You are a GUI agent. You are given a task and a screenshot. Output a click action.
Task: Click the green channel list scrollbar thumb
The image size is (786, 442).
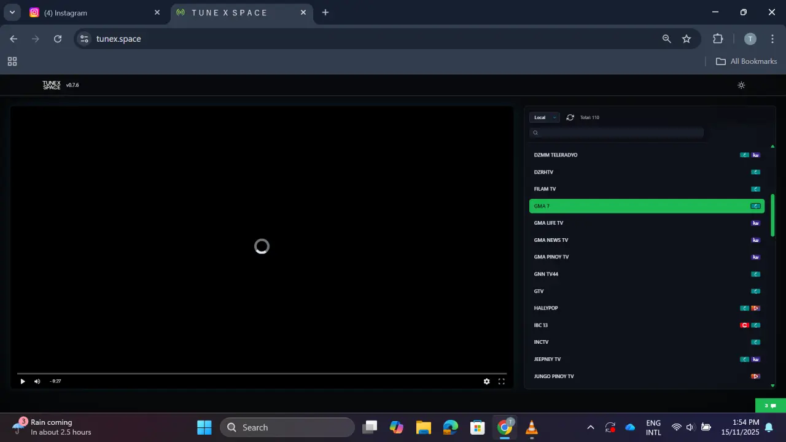[x=772, y=215]
